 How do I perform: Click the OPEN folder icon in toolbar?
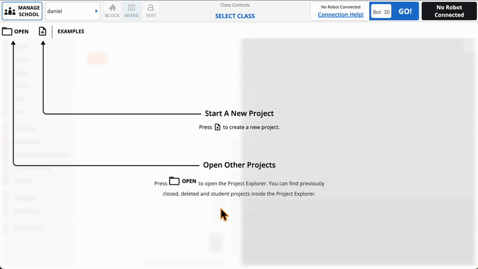pos(7,32)
